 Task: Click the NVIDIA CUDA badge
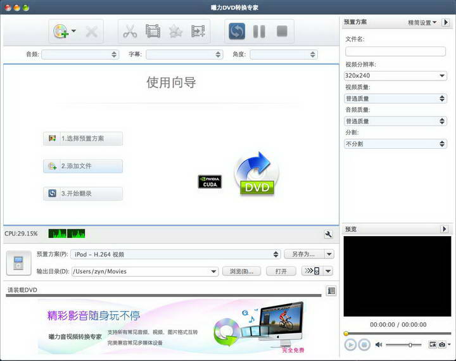(x=210, y=182)
